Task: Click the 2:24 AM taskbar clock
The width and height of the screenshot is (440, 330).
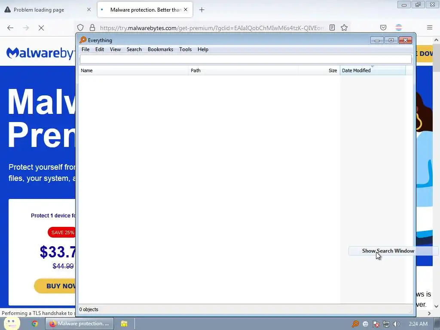Action: coord(418,324)
